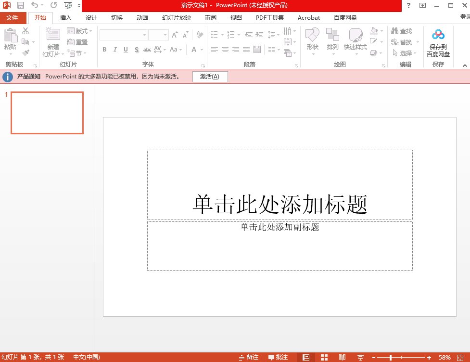Open Quick Styles (快速样式)
The width and height of the screenshot is (470, 362).
[356, 41]
